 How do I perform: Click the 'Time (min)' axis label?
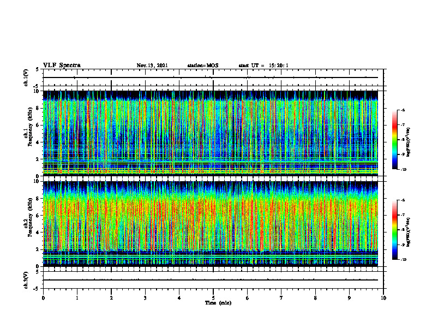click(x=218, y=303)
